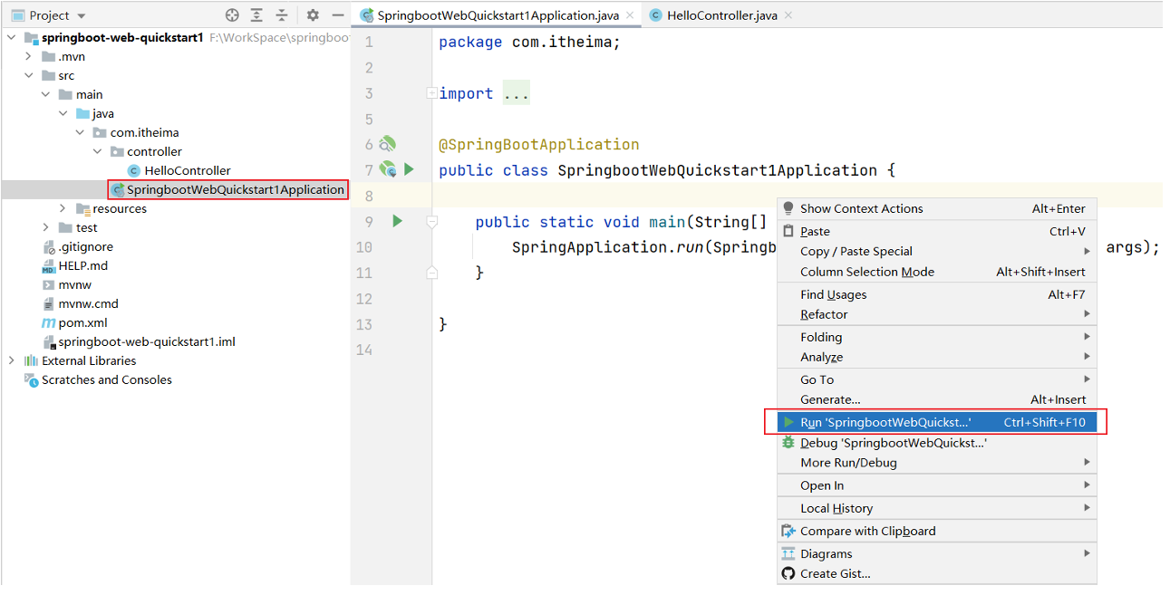Expand External Libraries node
Viewport: 1170px width, 595px height.
(11, 360)
